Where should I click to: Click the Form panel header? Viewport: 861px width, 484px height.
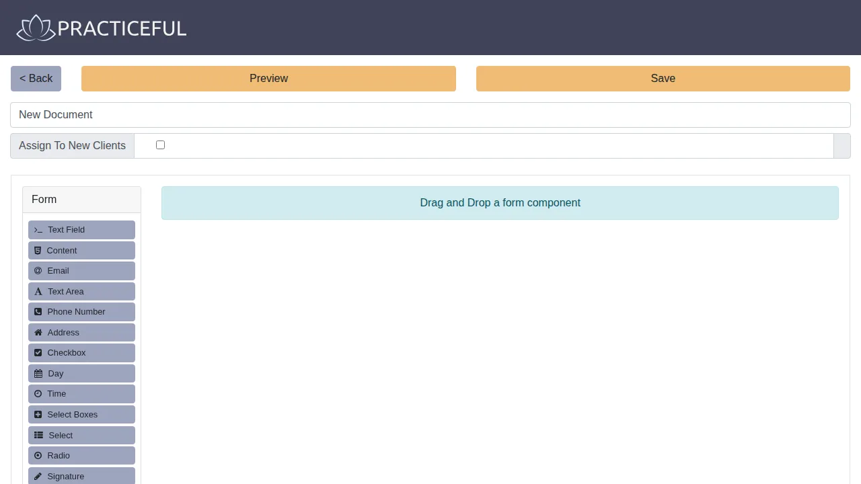point(81,200)
